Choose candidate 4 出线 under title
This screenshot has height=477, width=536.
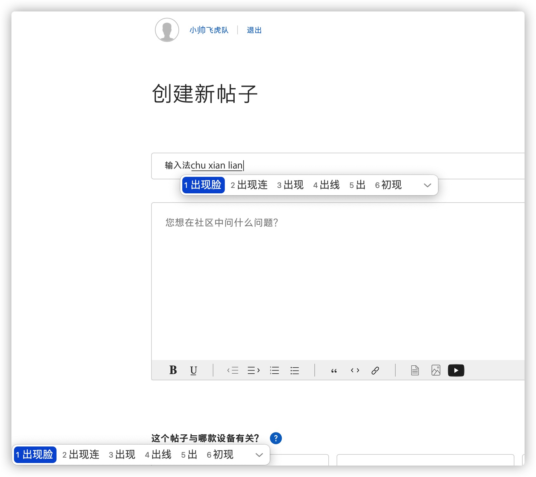326,185
